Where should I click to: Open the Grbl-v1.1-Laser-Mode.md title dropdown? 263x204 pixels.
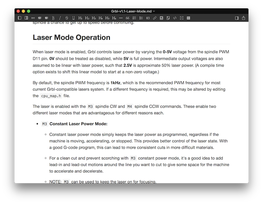point(154,11)
